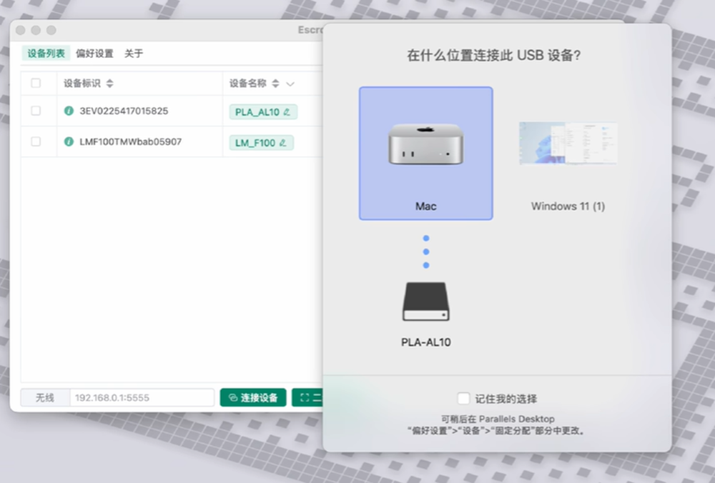Click info icon beside LMF100TMWbab05907
Screen dimensions: 715x483
click(x=69, y=142)
